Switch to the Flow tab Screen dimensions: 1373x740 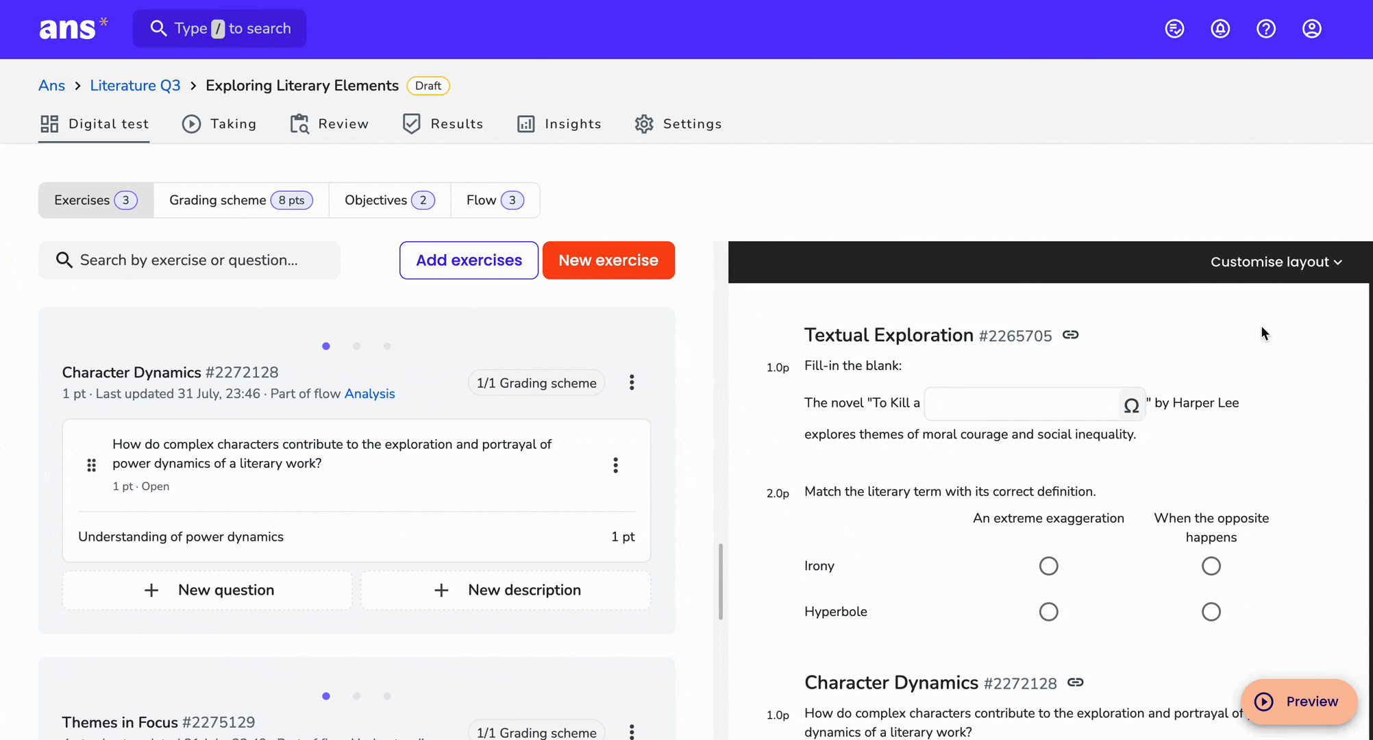pos(495,200)
